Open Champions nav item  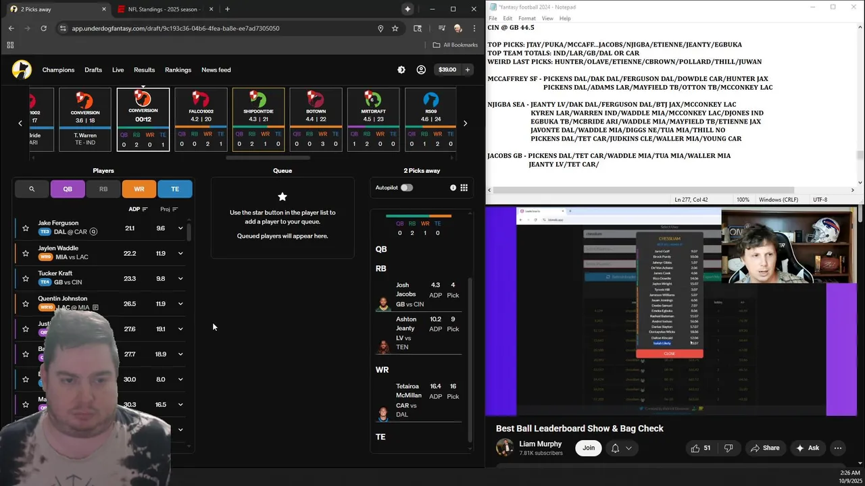(x=58, y=70)
